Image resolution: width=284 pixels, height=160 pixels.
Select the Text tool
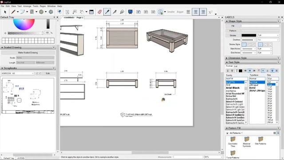click(67, 12)
